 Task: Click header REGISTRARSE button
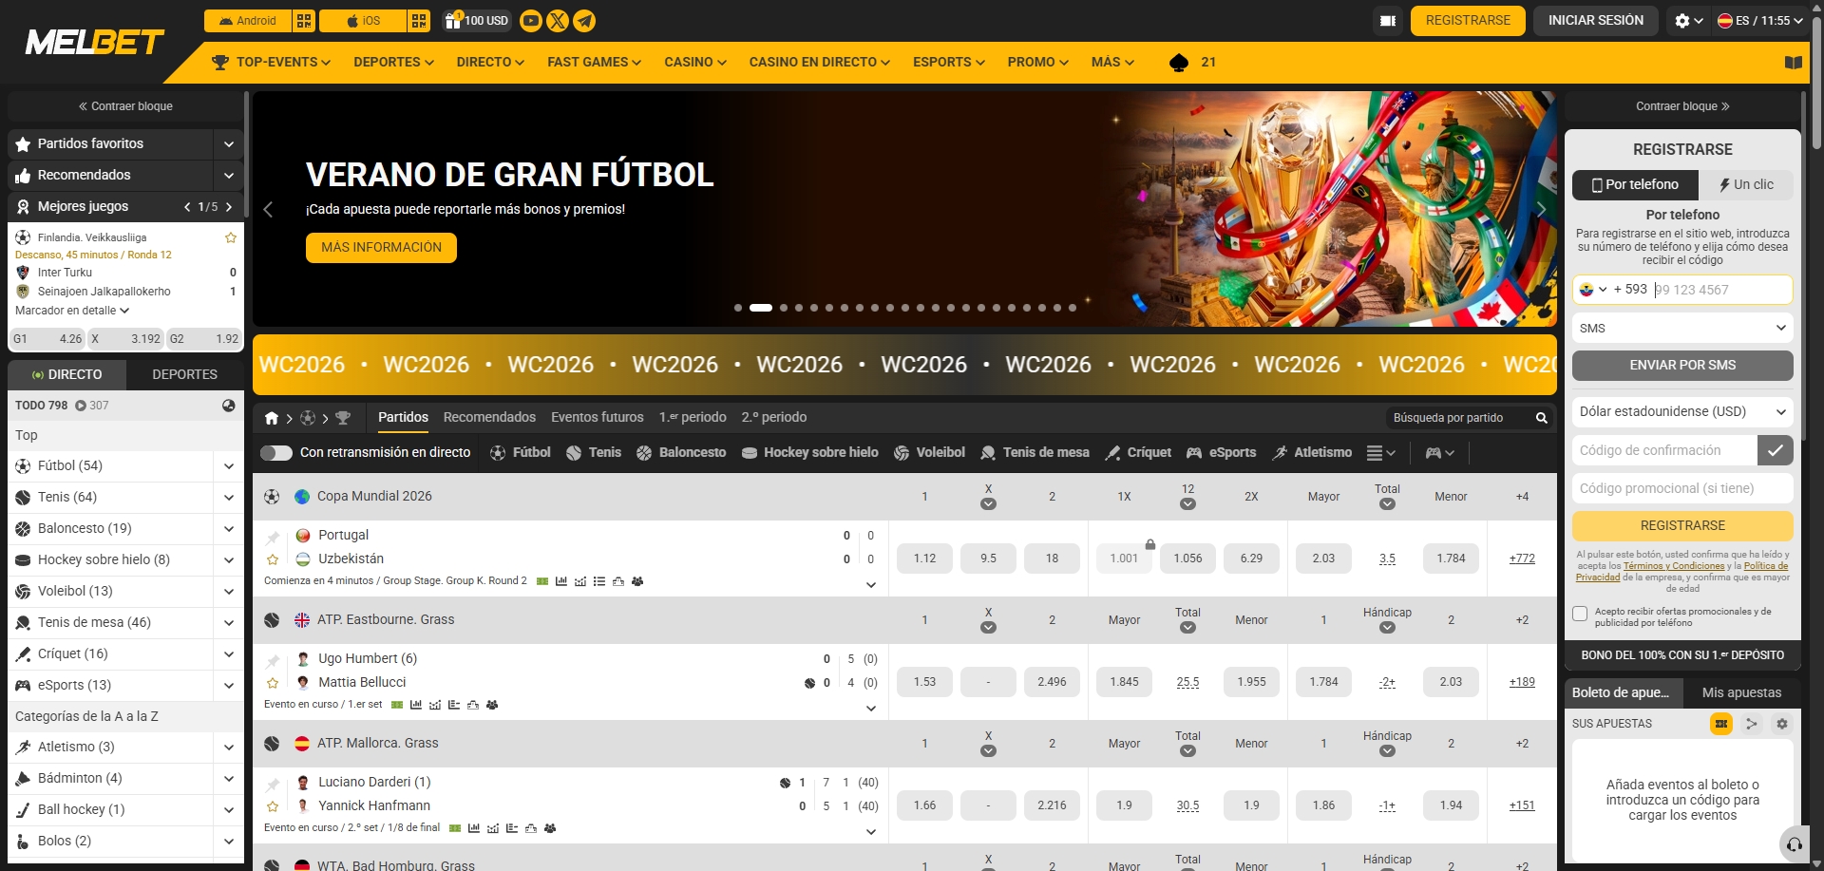pos(1468,21)
